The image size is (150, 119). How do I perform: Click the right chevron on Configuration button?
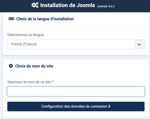(109, 106)
